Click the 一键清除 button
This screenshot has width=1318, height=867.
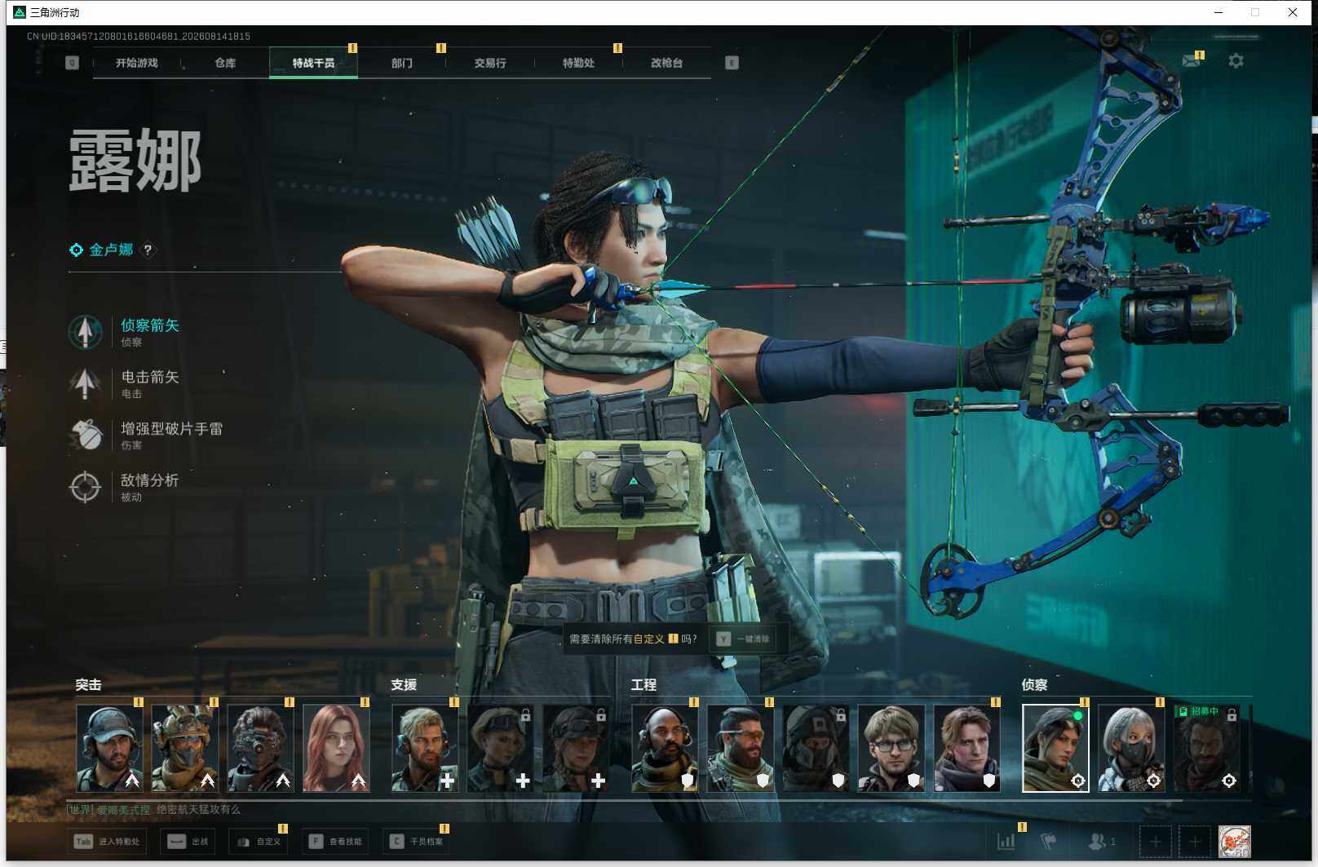(x=743, y=639)
